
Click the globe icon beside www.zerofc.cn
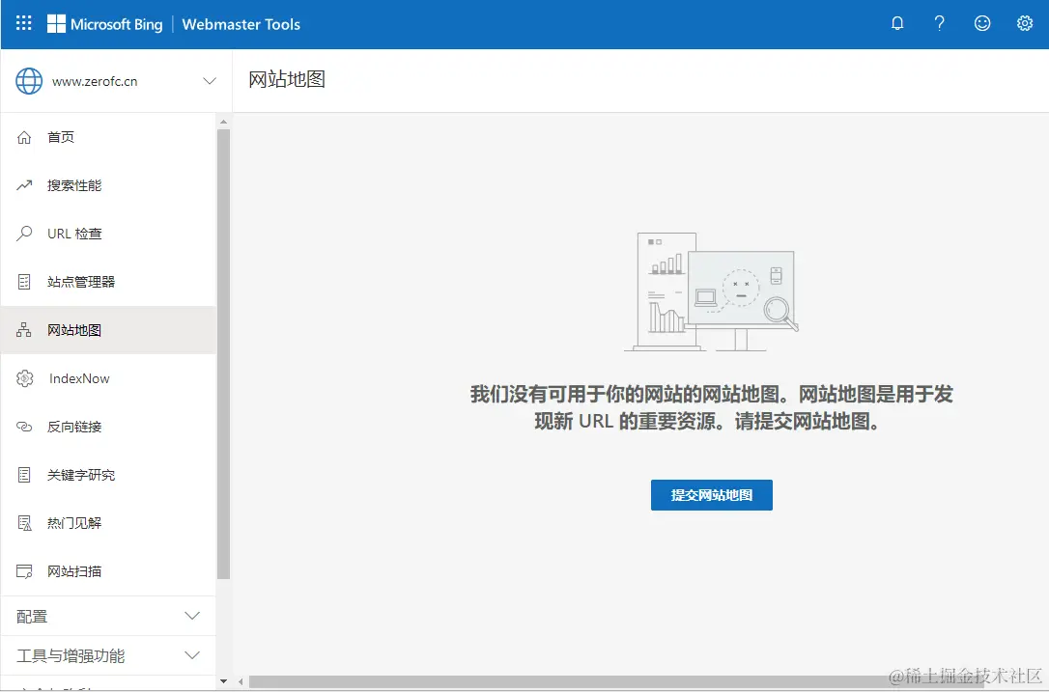[29, 81]
